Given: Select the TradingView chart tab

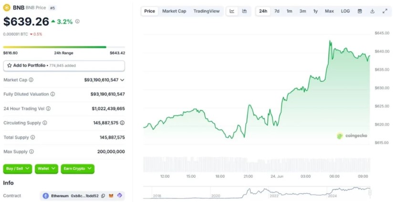Looking at the screenshot, I should (207, 11).
